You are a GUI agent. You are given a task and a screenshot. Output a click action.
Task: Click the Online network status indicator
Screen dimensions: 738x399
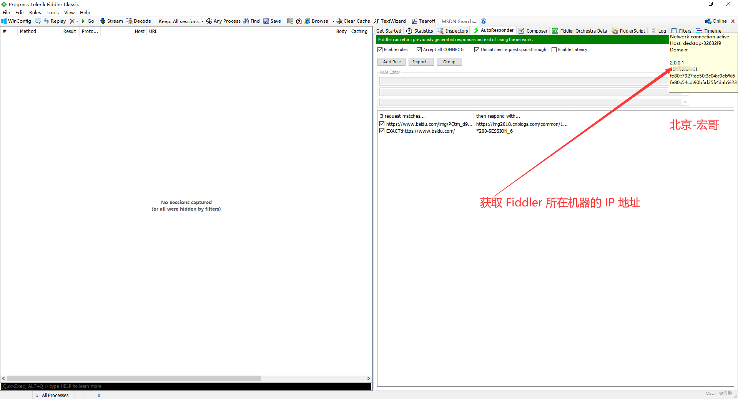coord(716,21)
